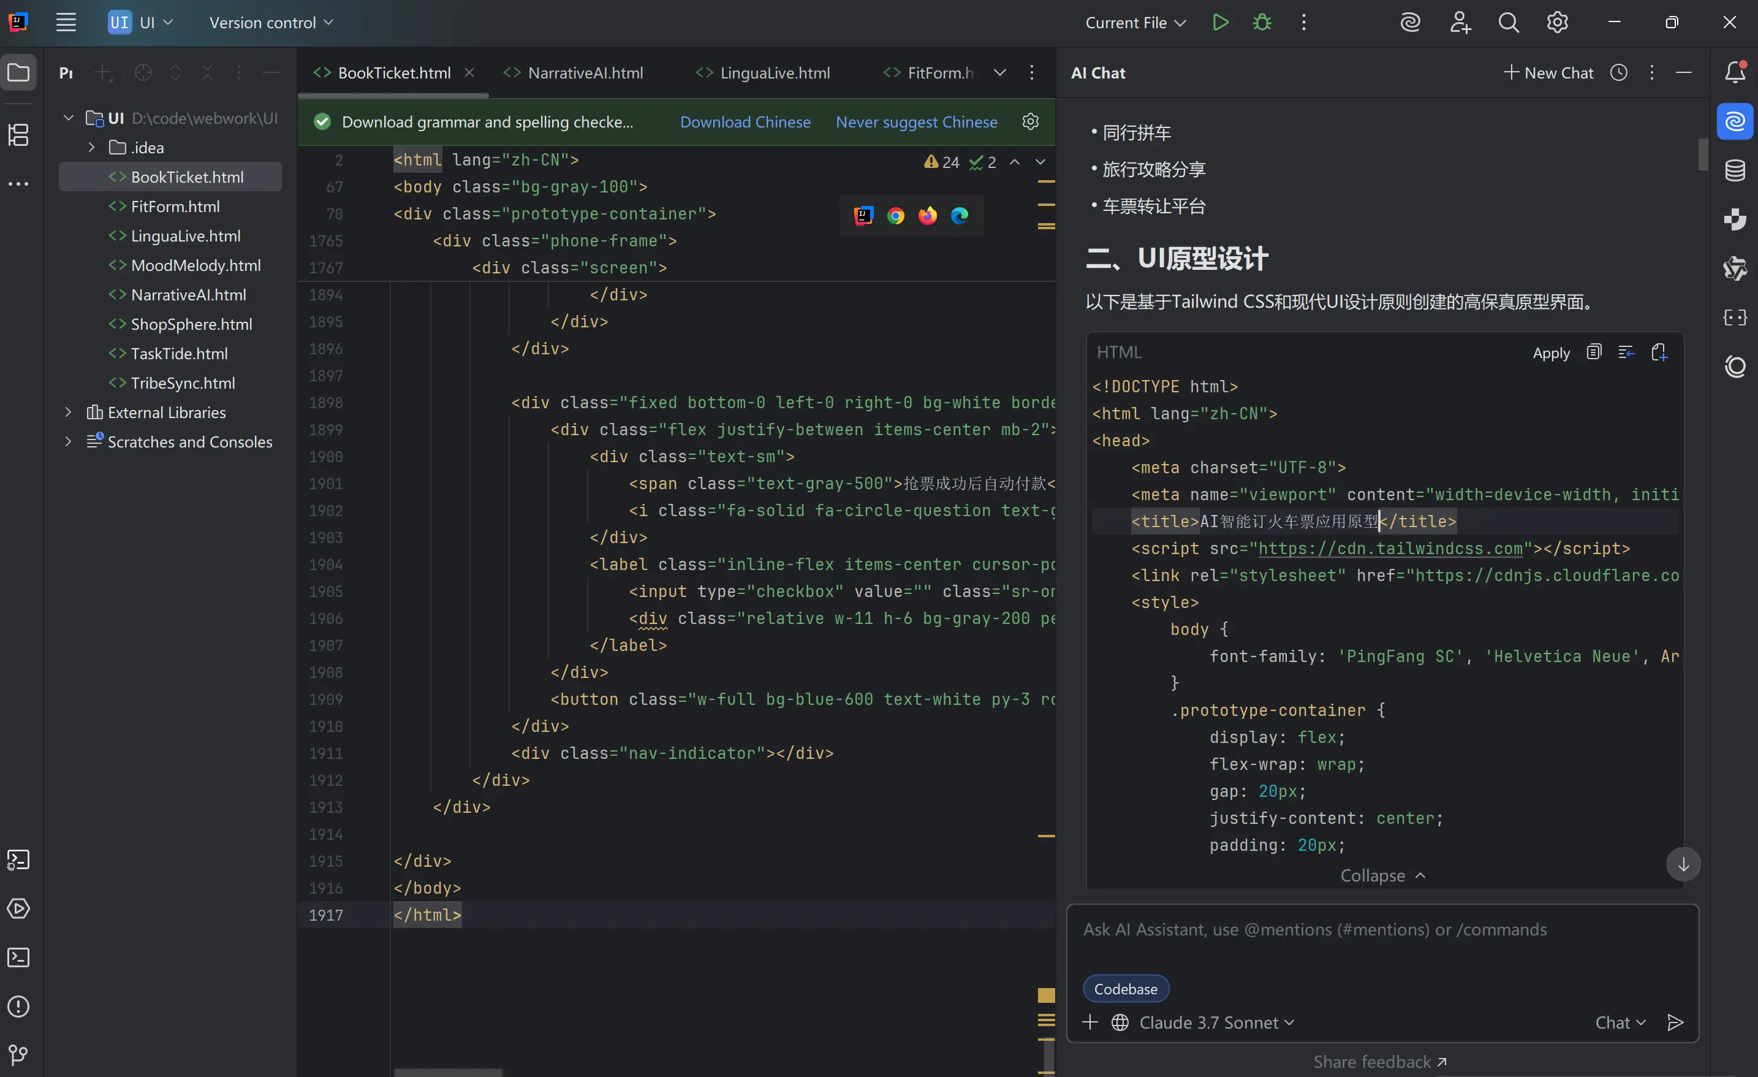Show more tool windows ellipsis

[18, 183]
